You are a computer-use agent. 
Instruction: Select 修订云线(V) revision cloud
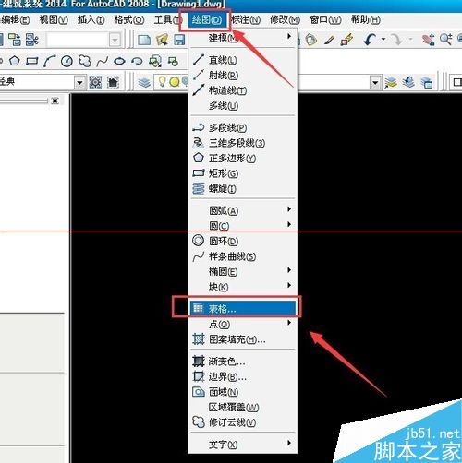243,422
